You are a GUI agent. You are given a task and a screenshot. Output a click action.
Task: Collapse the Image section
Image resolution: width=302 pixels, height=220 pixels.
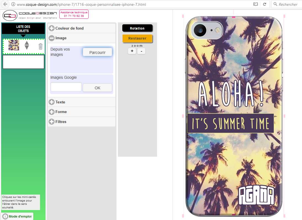click(81, 38)
